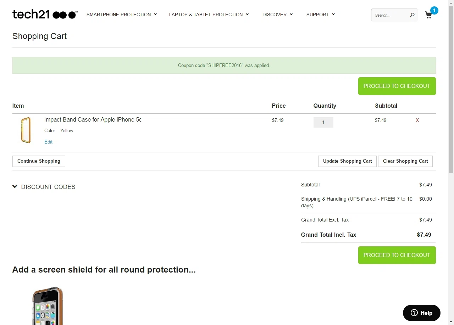Open the Help chat widget
This screenshot has height=325, width=454.
[422, 313]
